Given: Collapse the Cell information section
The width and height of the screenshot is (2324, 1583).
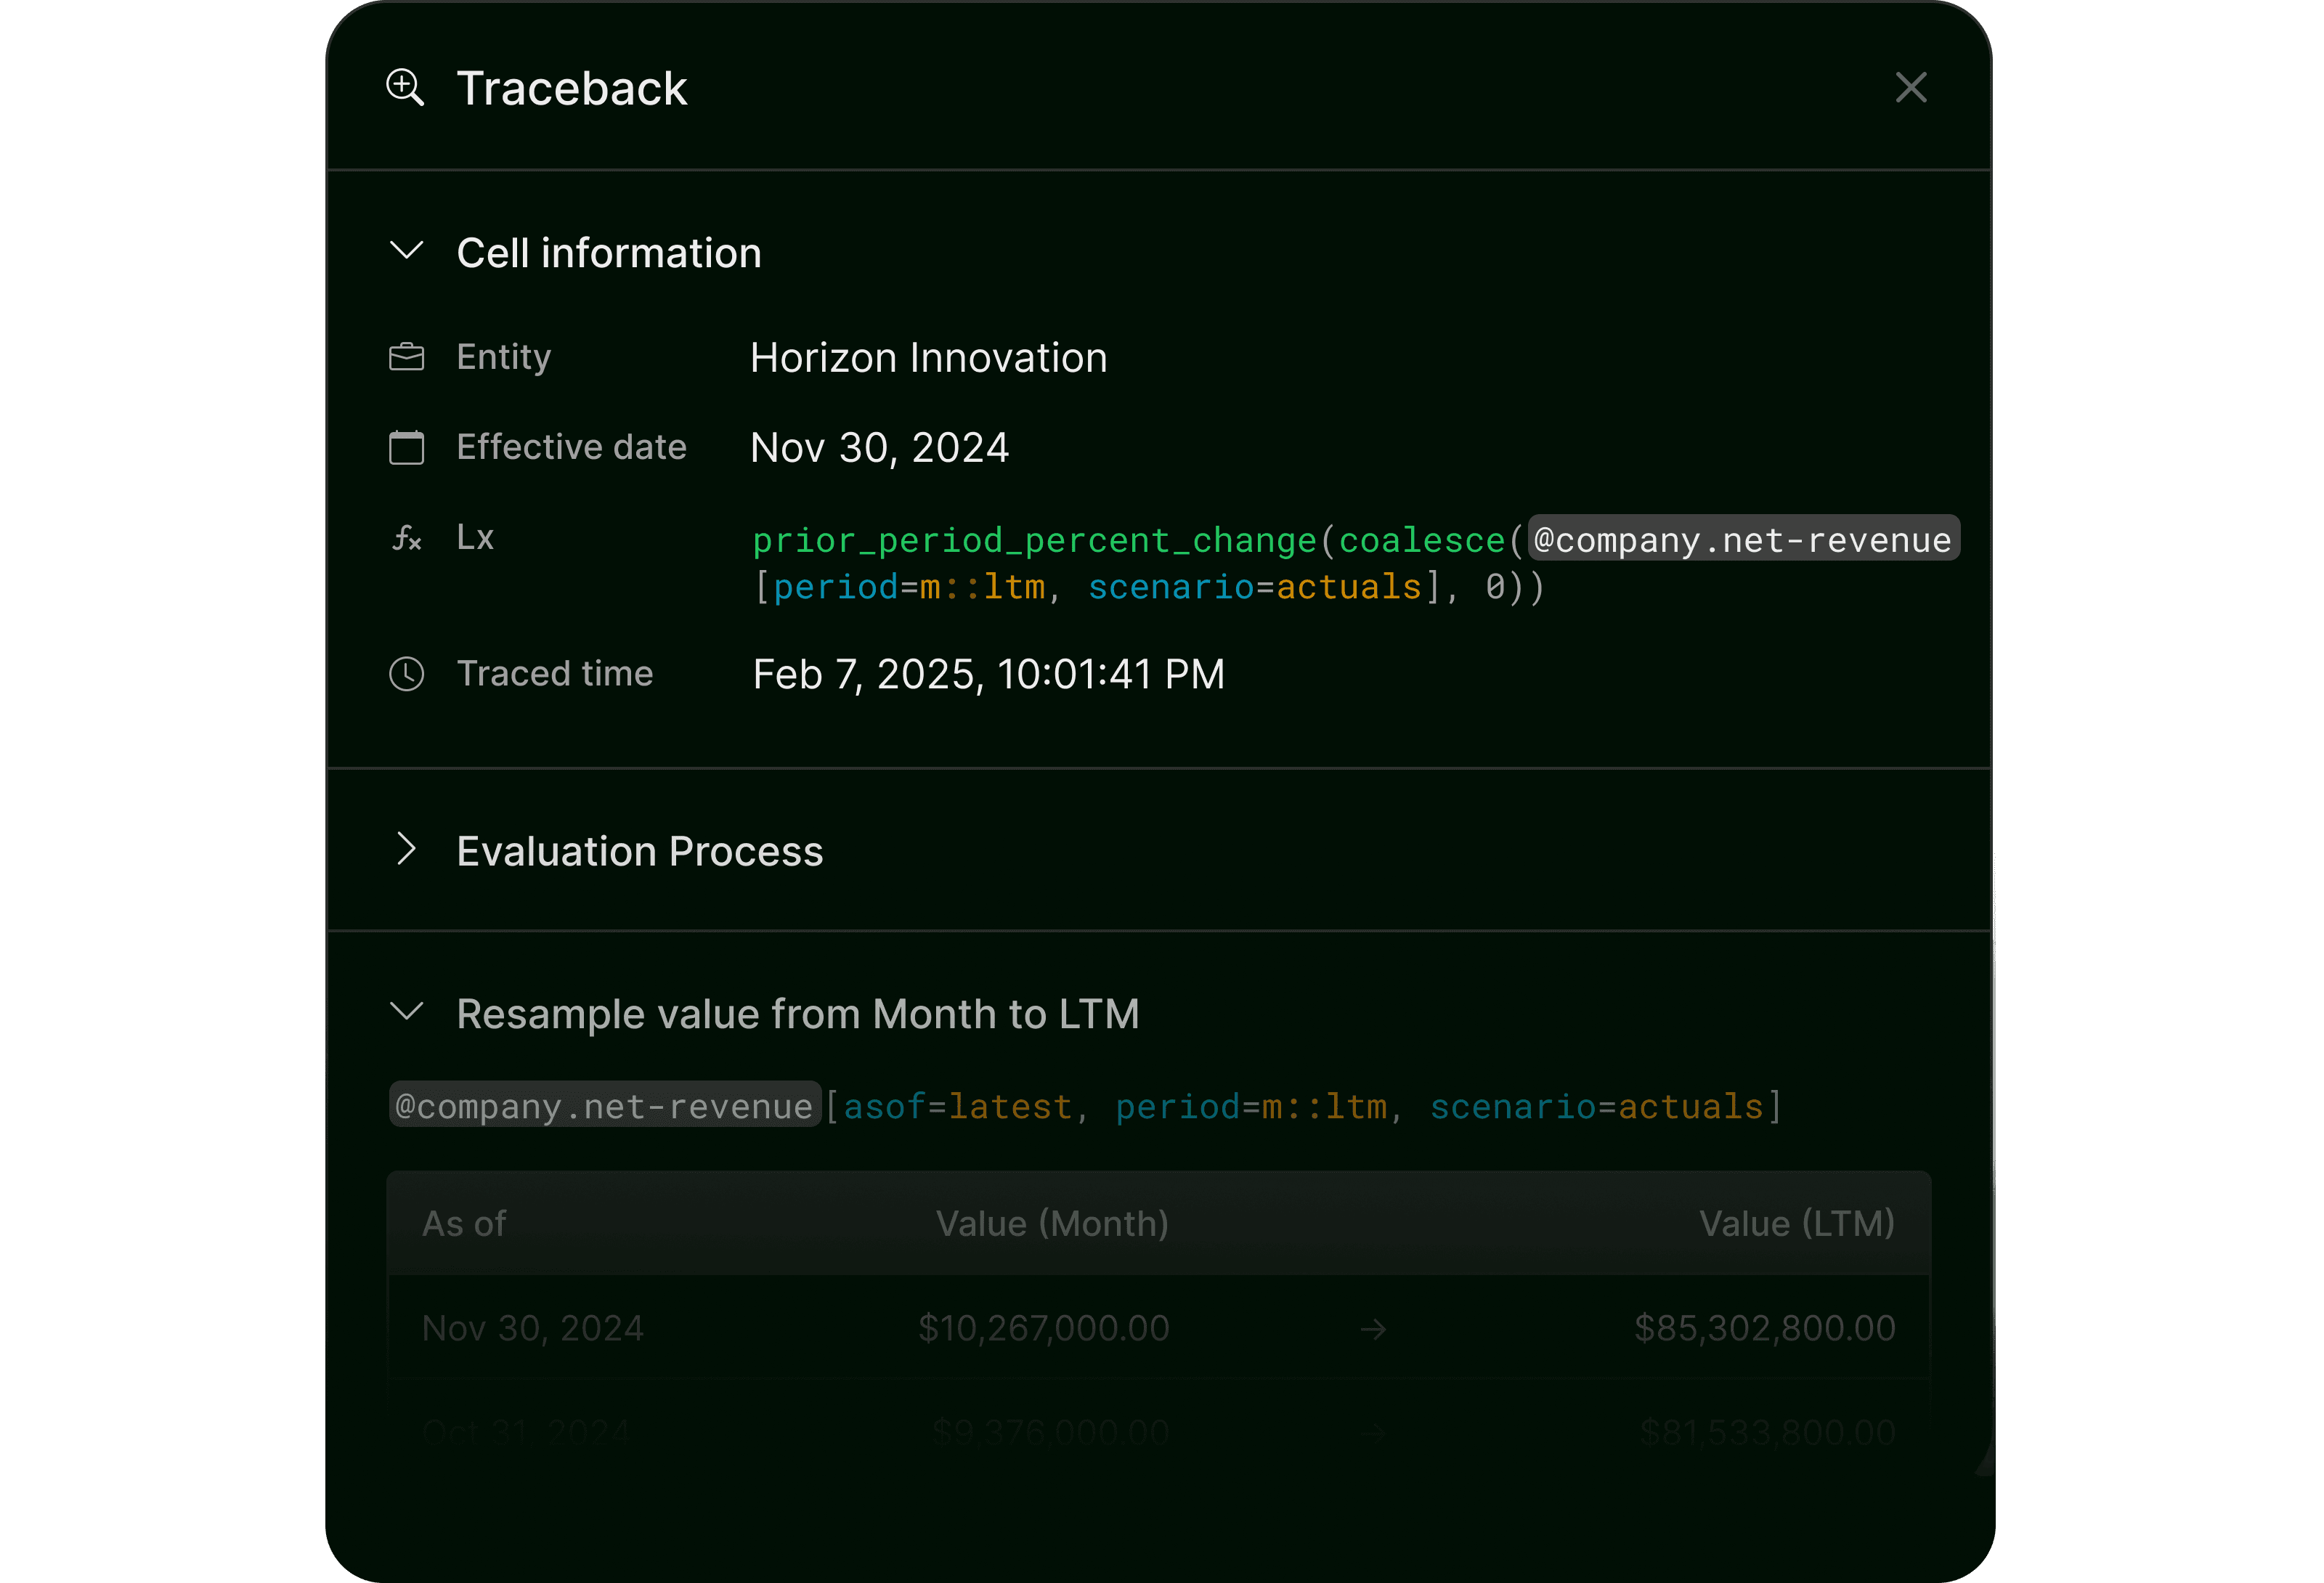Looking at the screenshot, I should (x=406, y=250).
